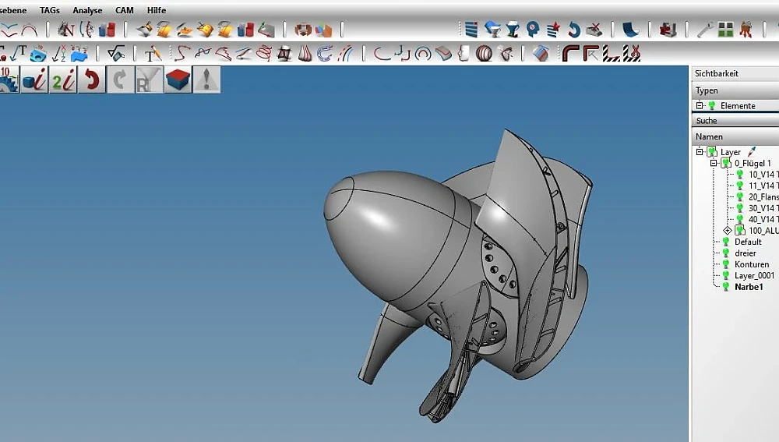
Task: Open the Analyse menu
Action: tap(87, 10)
